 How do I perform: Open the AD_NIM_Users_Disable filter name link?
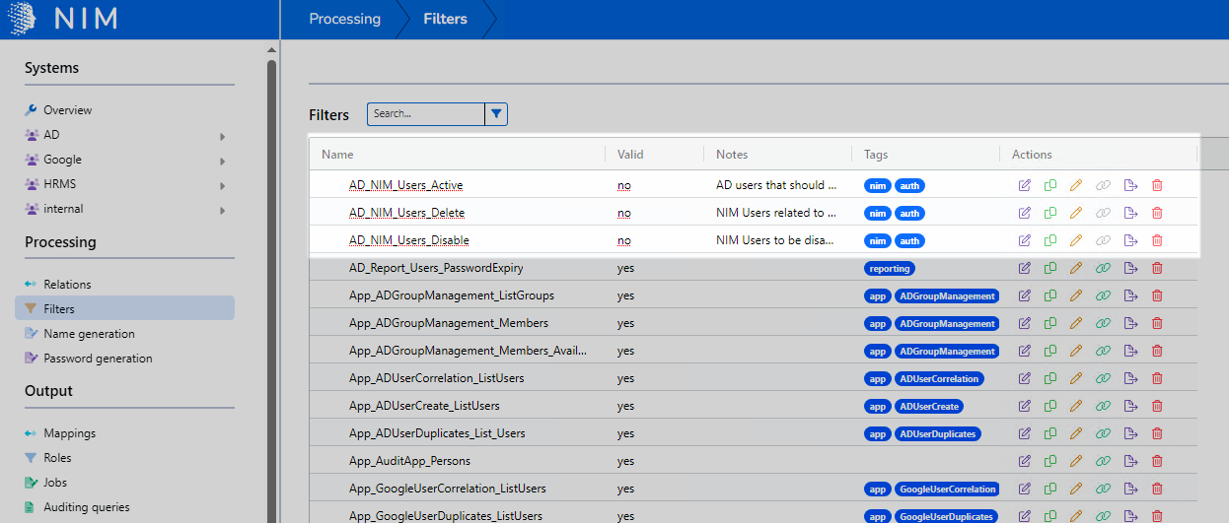[x=408, y=240]
